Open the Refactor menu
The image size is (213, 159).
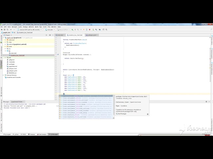click(x=31, y=26)
